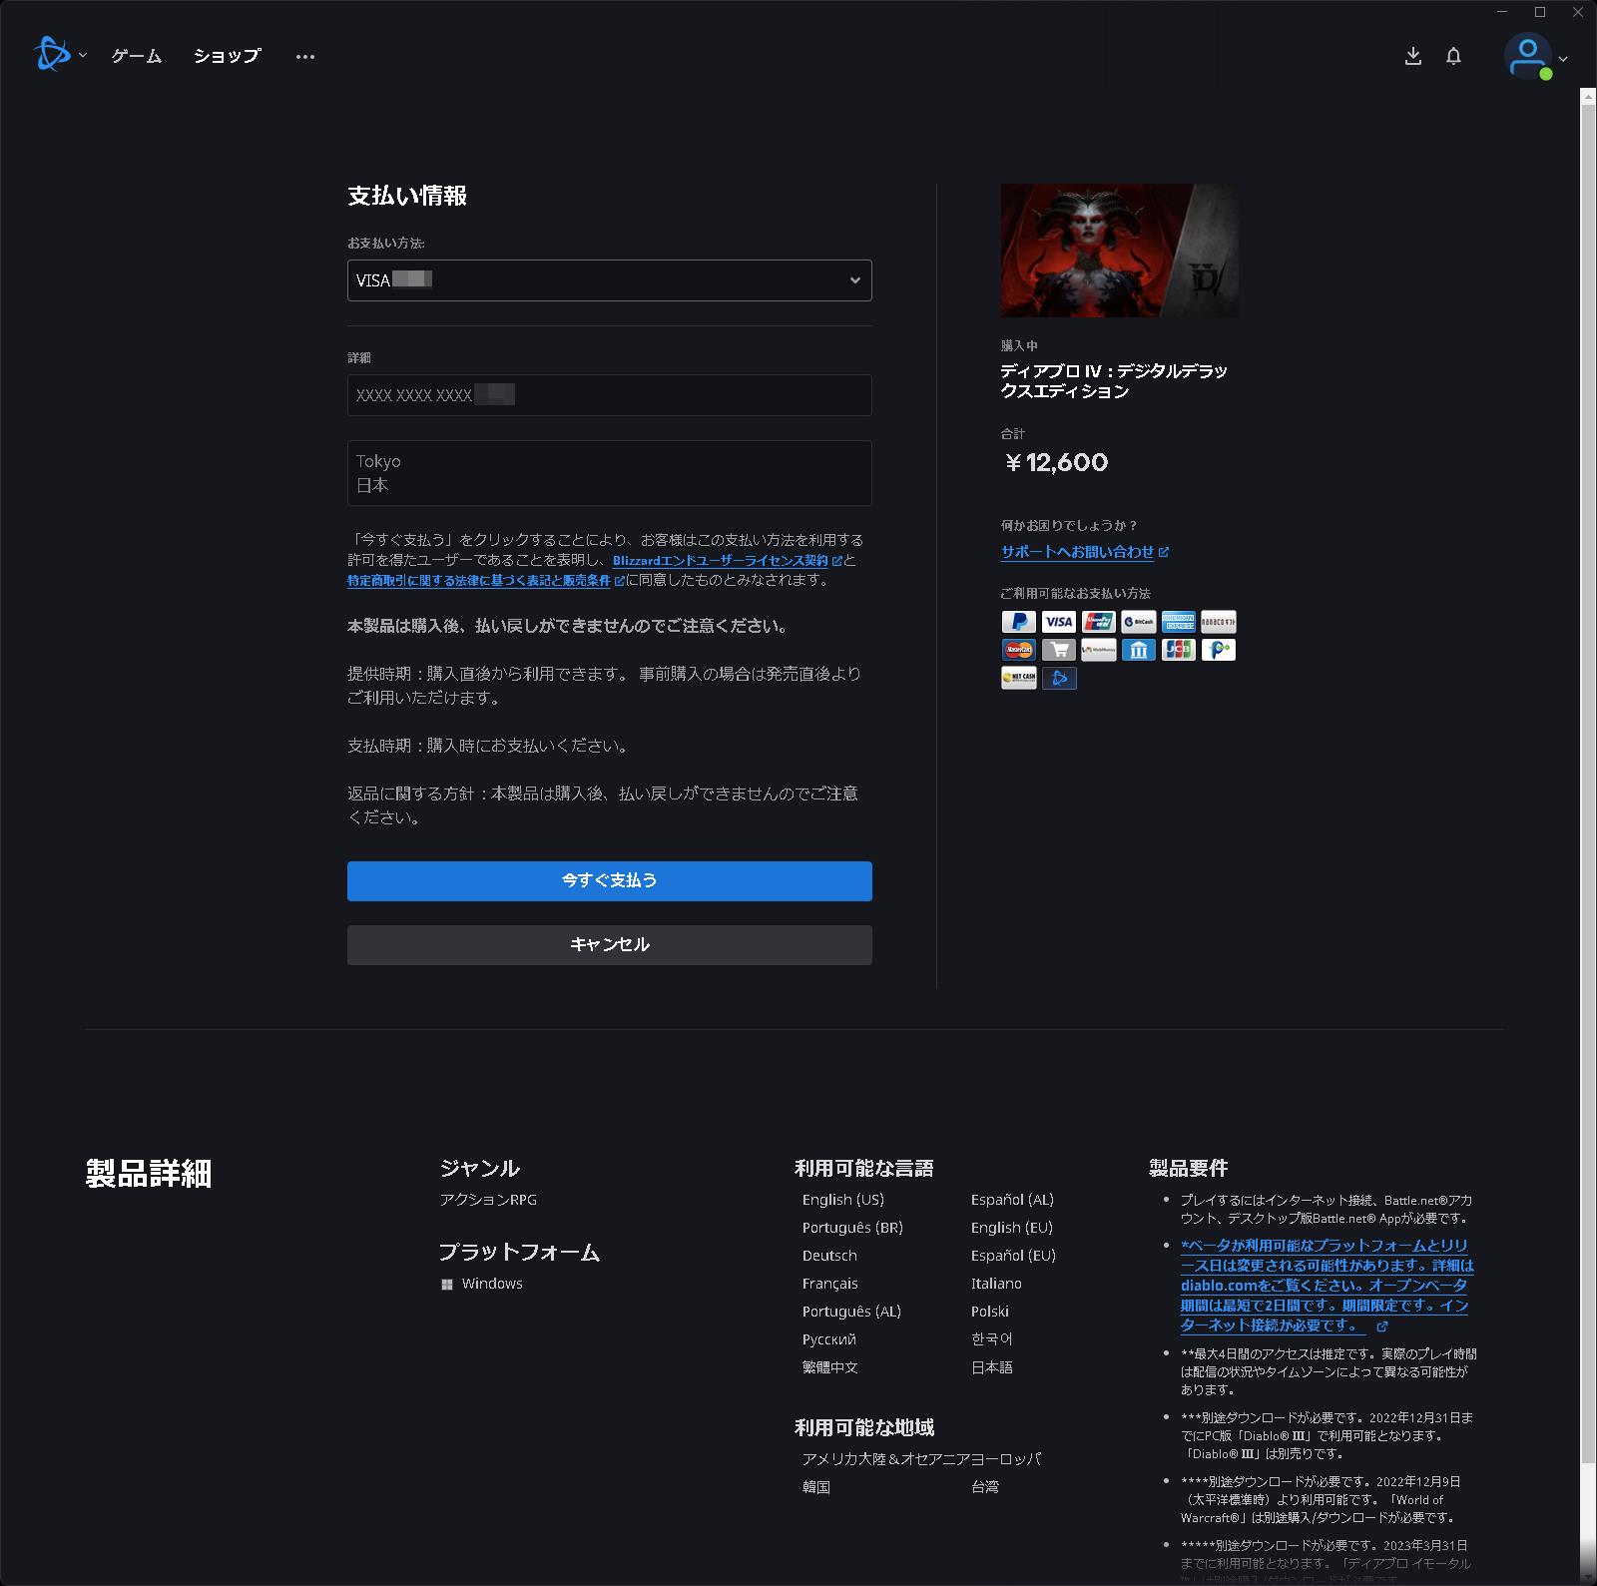This screenshot has height=1586, width=1597.
Task: Click the American Express payment icon
Action: (1179, 622)
